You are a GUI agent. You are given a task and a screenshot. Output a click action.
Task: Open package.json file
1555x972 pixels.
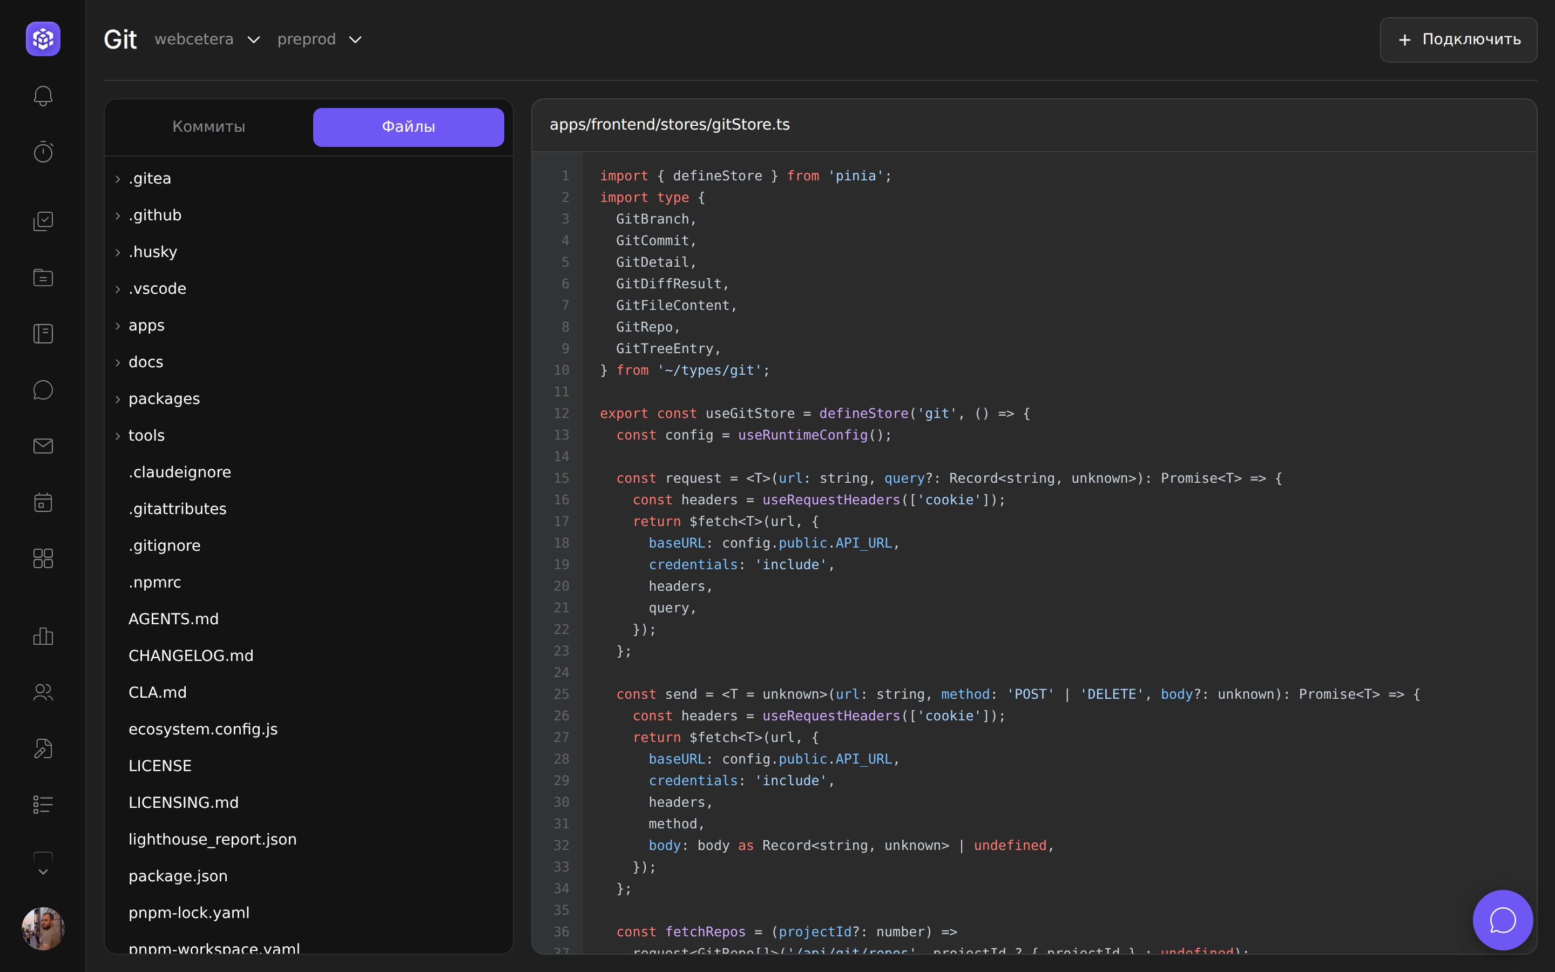pyautogui.click(x=308, y=875)
